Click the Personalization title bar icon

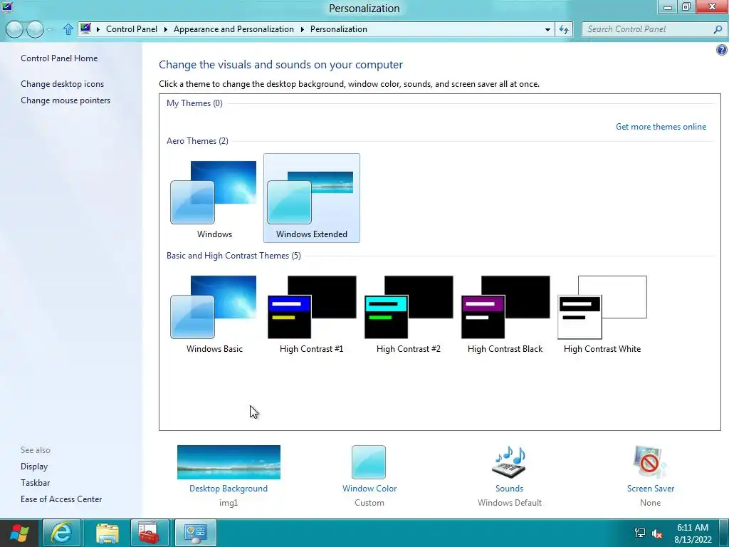(x=7, y=6)
